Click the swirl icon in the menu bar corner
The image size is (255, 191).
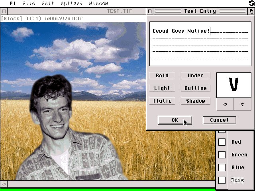point(252,3)
